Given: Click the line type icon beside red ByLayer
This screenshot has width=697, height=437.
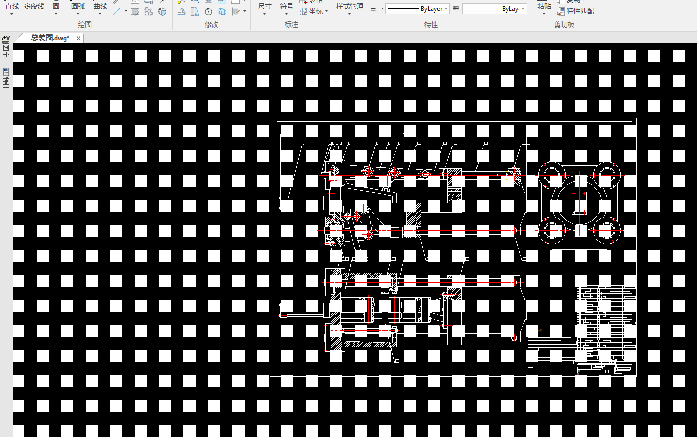Looking at the screenshot, I should coord(456,9).
